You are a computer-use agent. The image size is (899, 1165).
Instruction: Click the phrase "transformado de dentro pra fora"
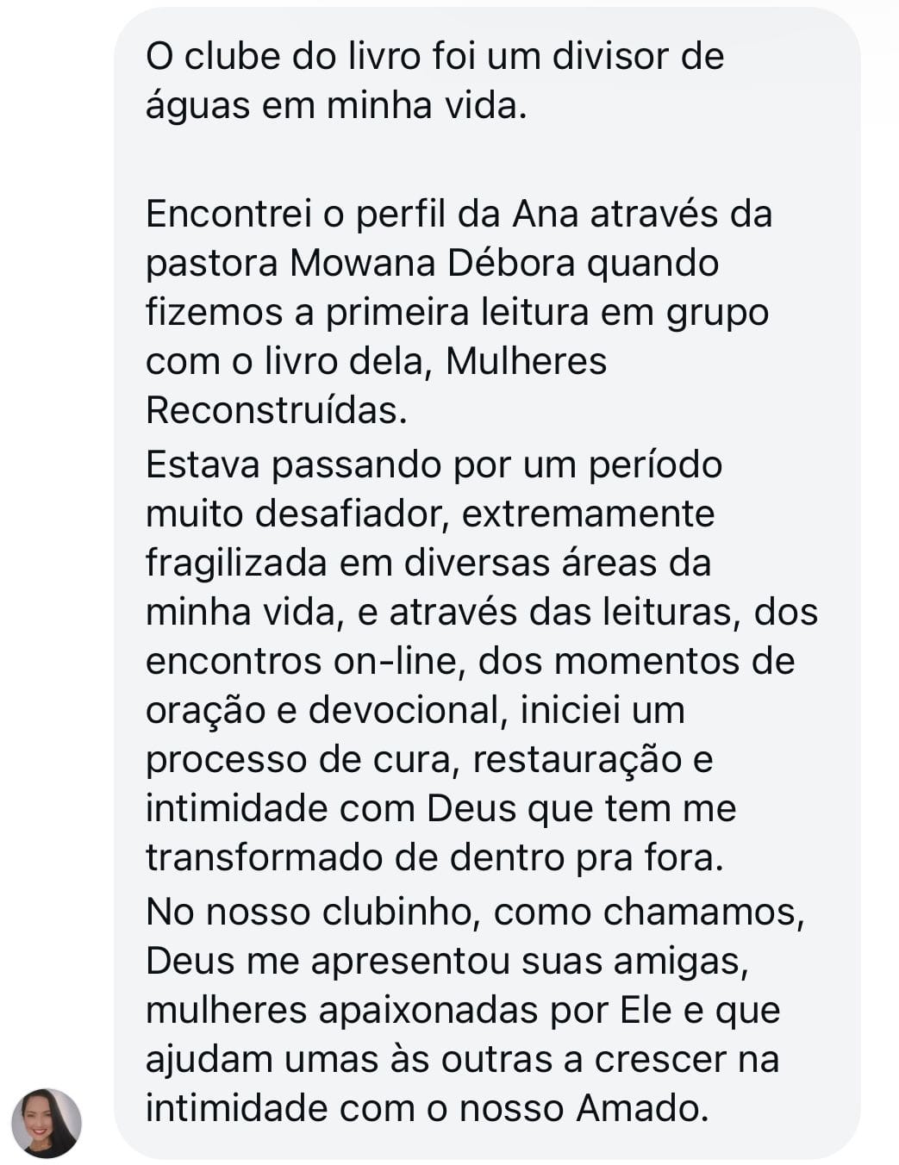click(x=434, y=857)
